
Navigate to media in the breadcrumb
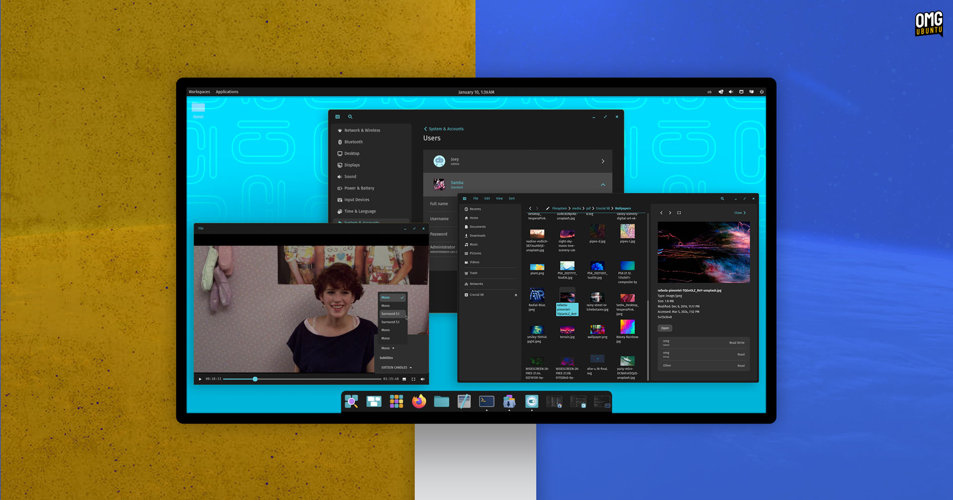(x=576, y=208)
